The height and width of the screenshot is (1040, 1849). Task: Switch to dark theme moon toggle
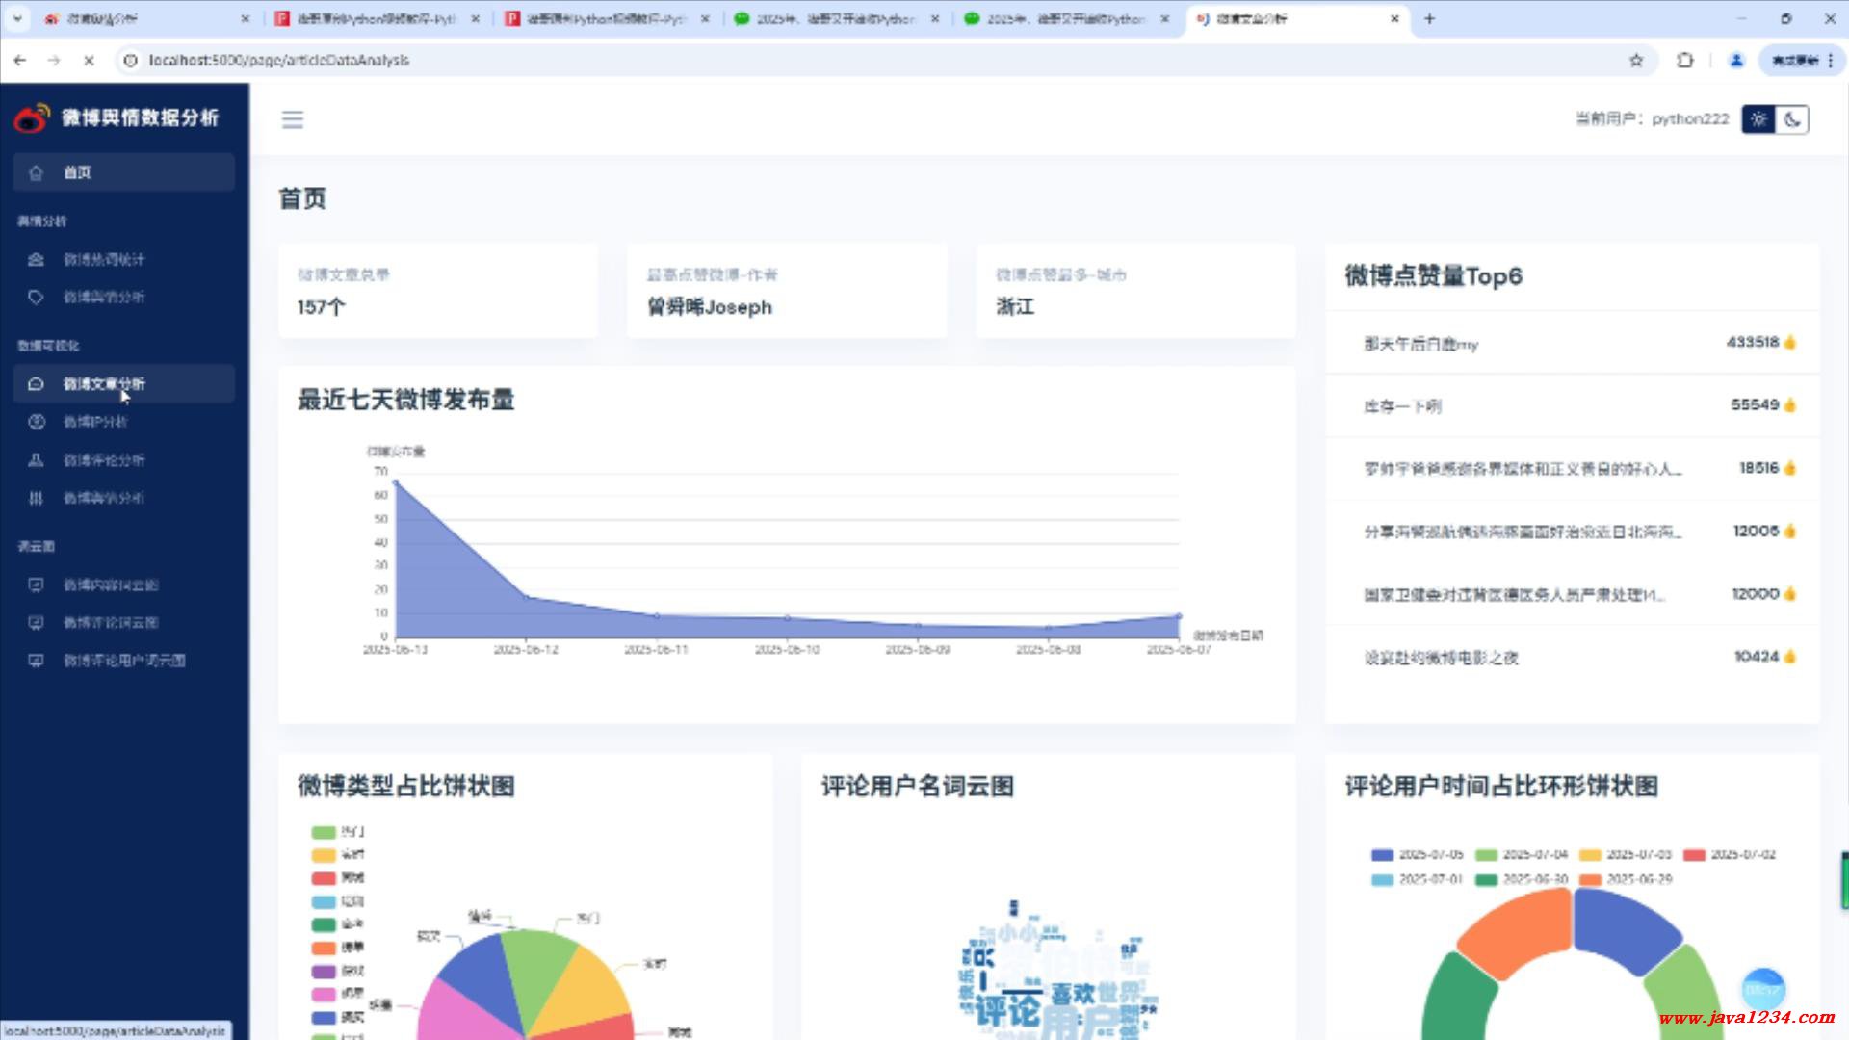[1792, 119]
